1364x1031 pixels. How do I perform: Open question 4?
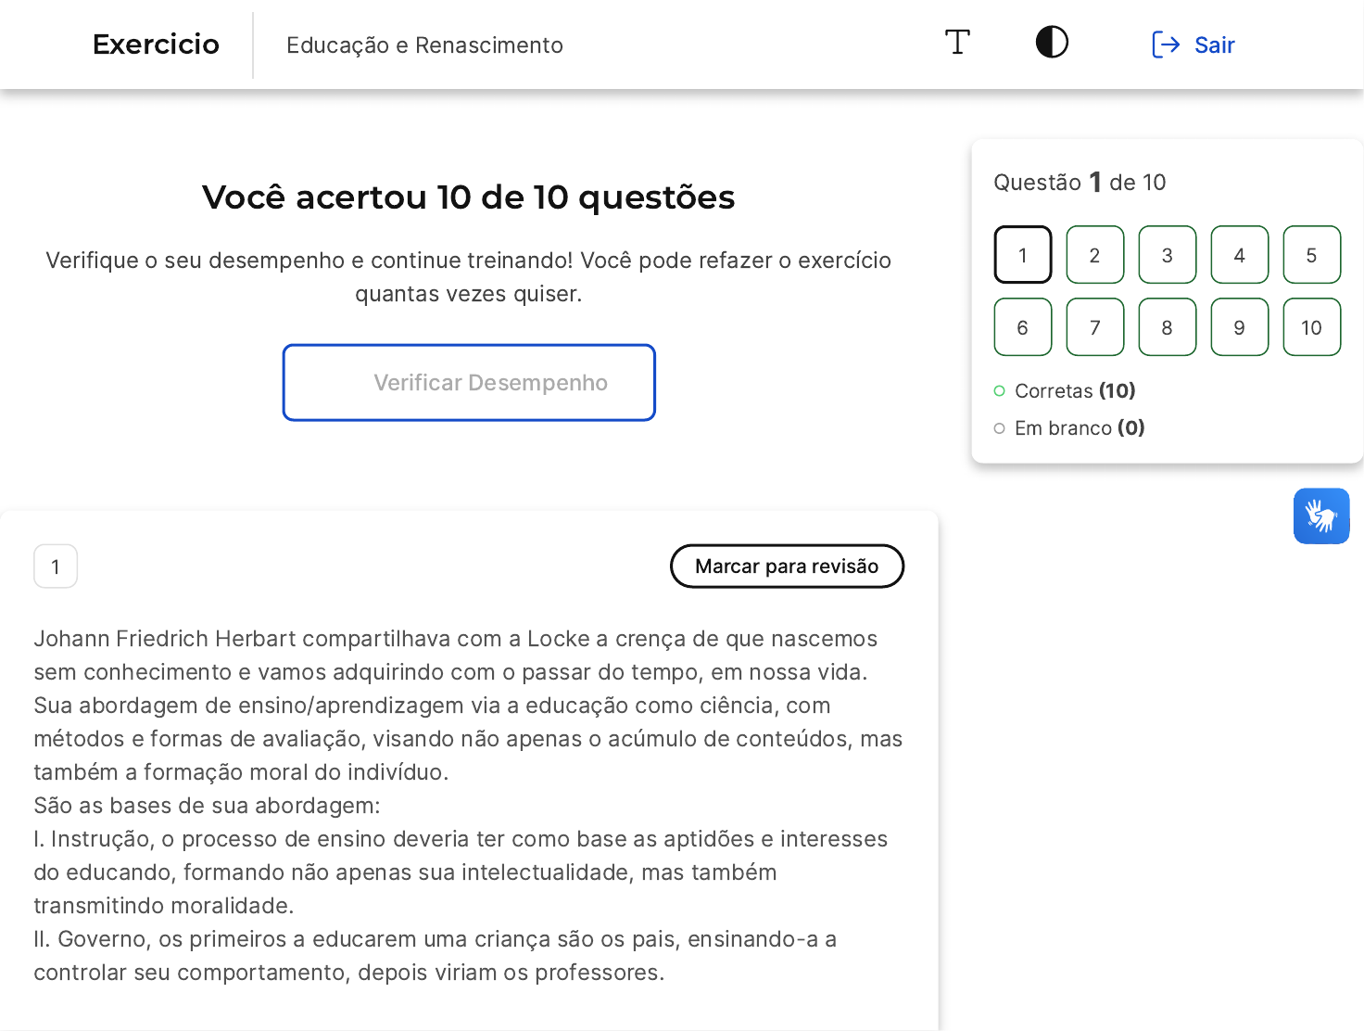(1239, 255)
